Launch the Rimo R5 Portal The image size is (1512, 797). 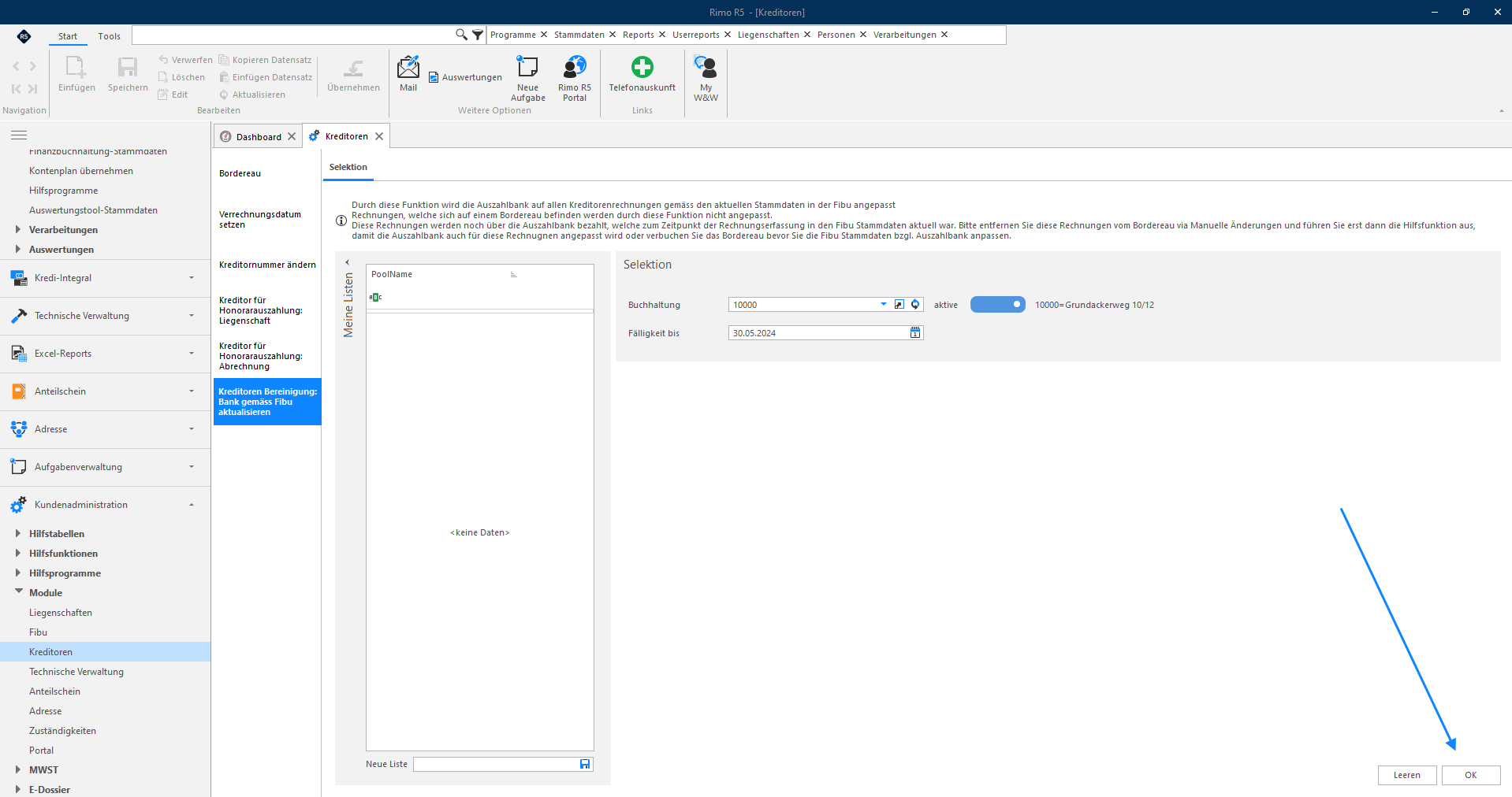coord(575,78)
